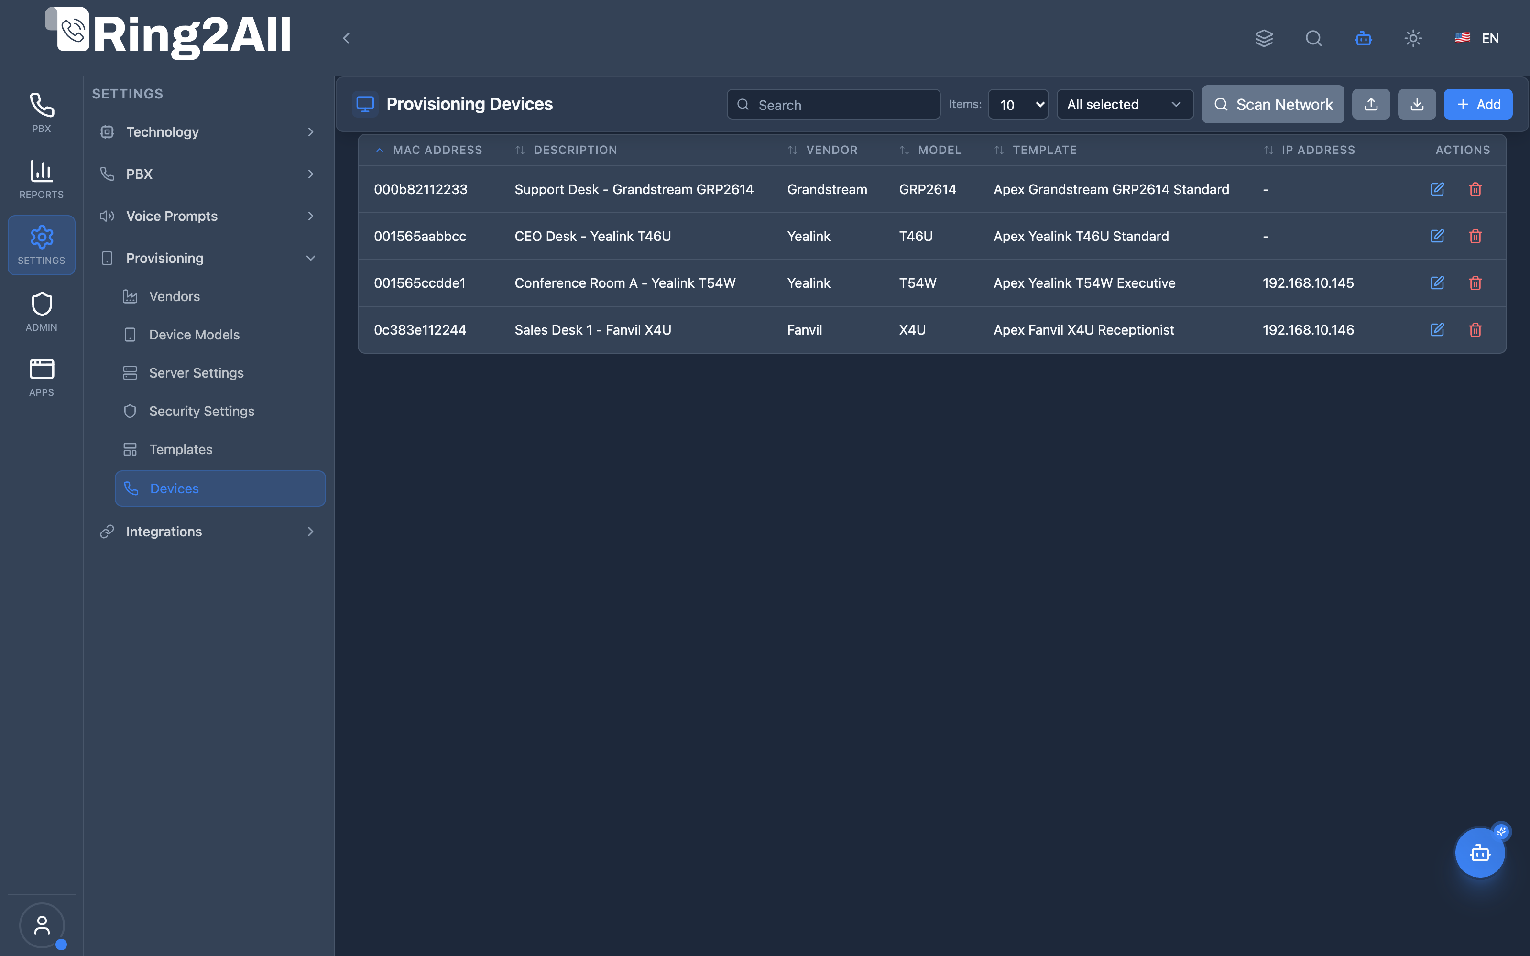The height and width of the screenshot is (956, 1530).
Task: Go to Templates page
Action: [x=220, y=449]
